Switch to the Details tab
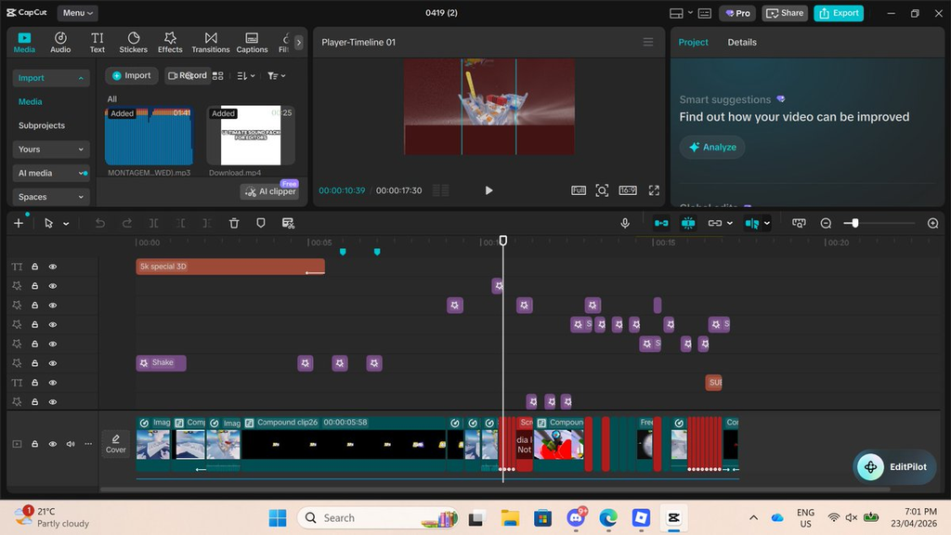Viewport: 951px width, 535px height. pyautogui.click(x=742, y=42)
